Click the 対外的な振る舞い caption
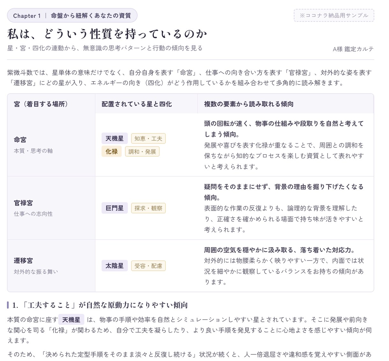Viewport: 389px width, 361px height. [x=36, y=272]
